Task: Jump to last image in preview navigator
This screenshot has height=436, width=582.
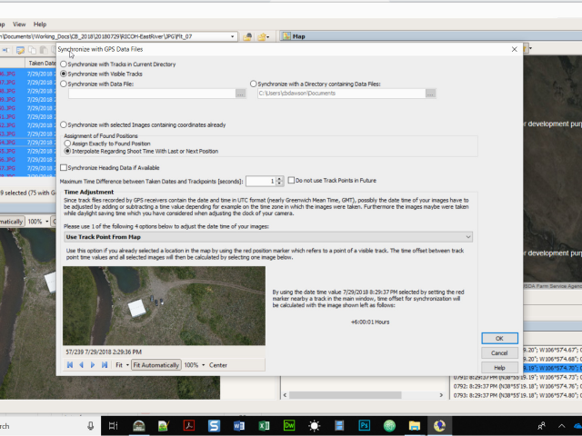Action: coord(105,365)
